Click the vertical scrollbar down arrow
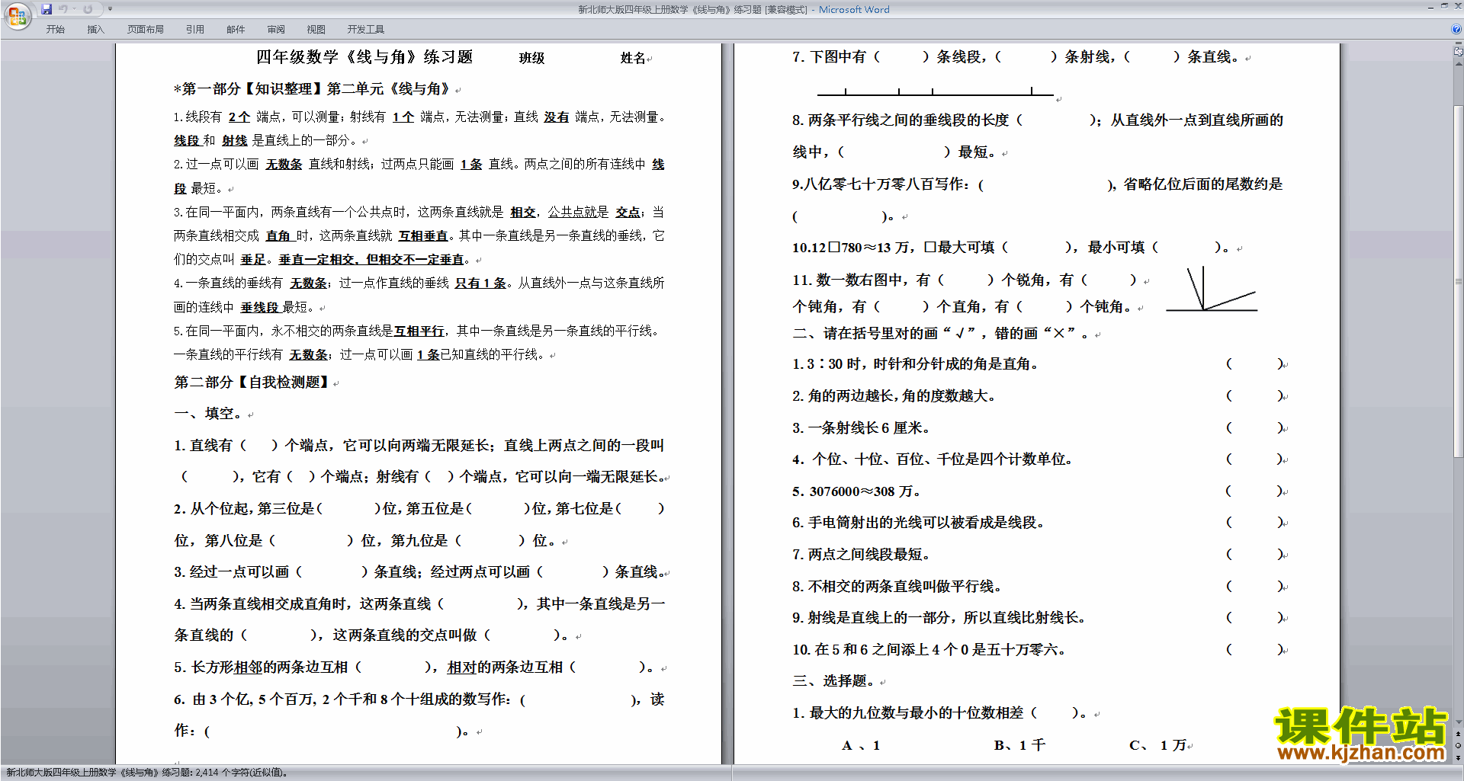The image size is (1464, 781). pos(1459,722)
